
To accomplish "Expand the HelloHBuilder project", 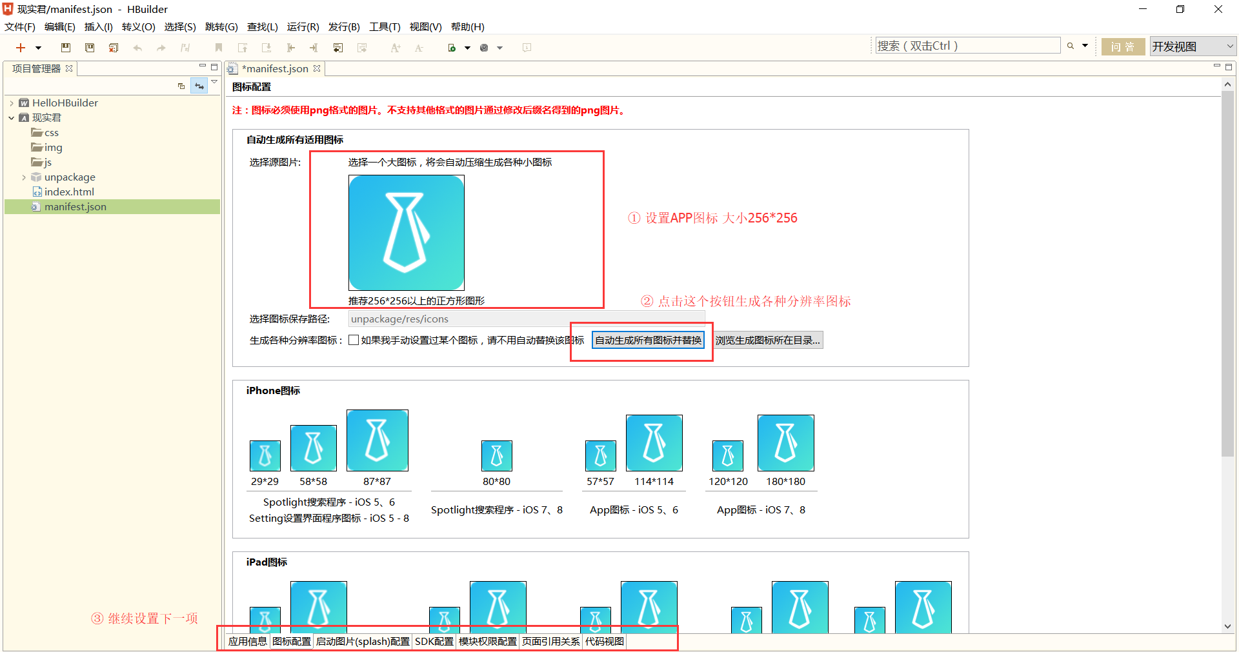I will 12,103.
